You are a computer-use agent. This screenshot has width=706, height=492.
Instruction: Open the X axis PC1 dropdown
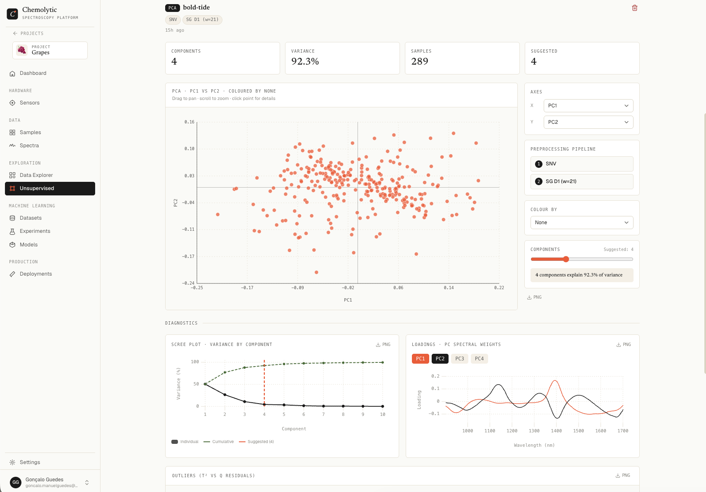588,106
